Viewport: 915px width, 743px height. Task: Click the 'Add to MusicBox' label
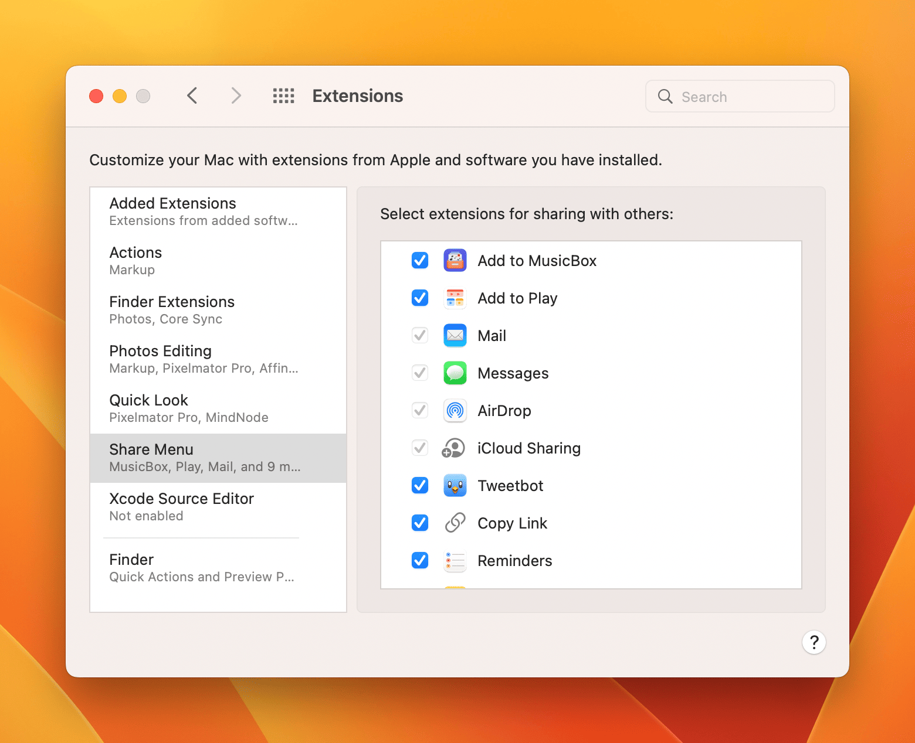click(x=537, y=261)
